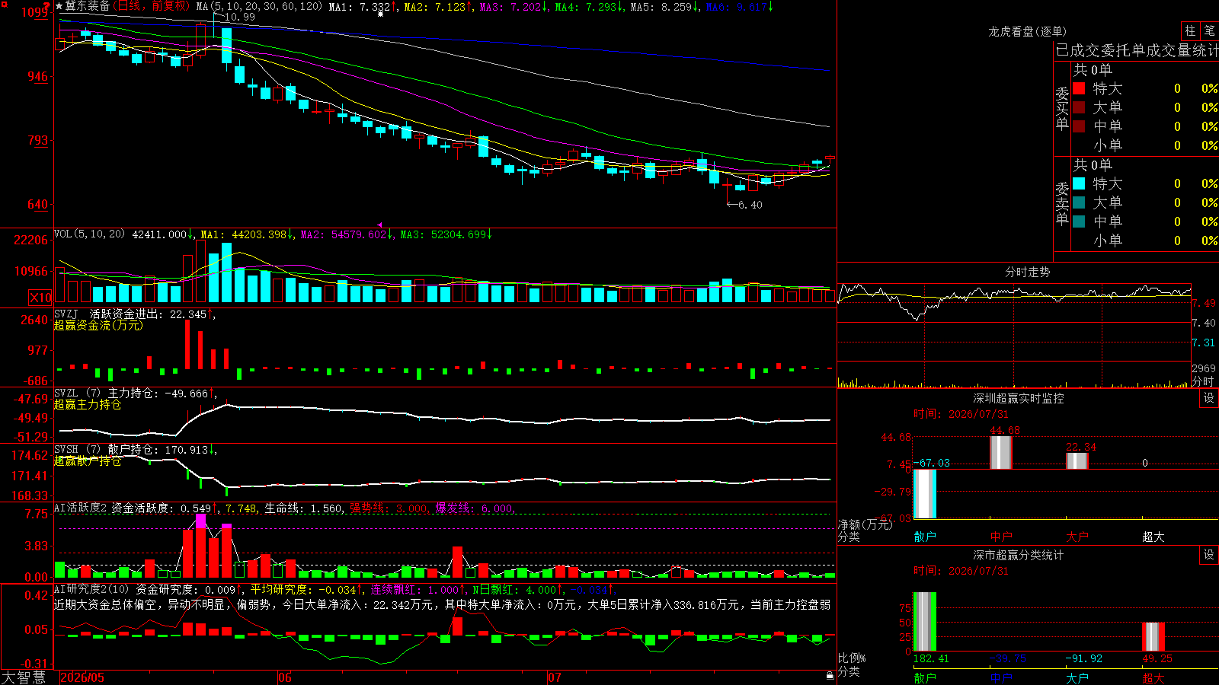Click the 06 month marker on the time axis

[x=285, y=677]
